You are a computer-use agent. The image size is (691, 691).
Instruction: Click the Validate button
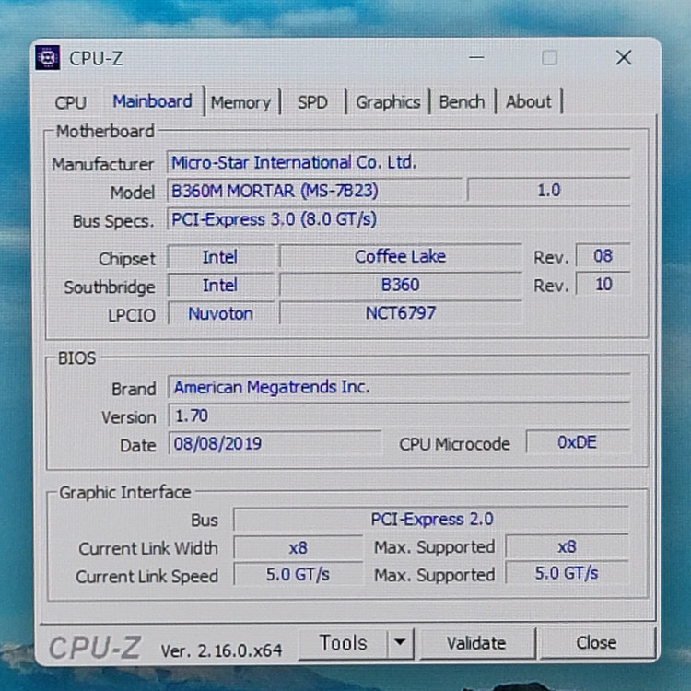(476, 643)
